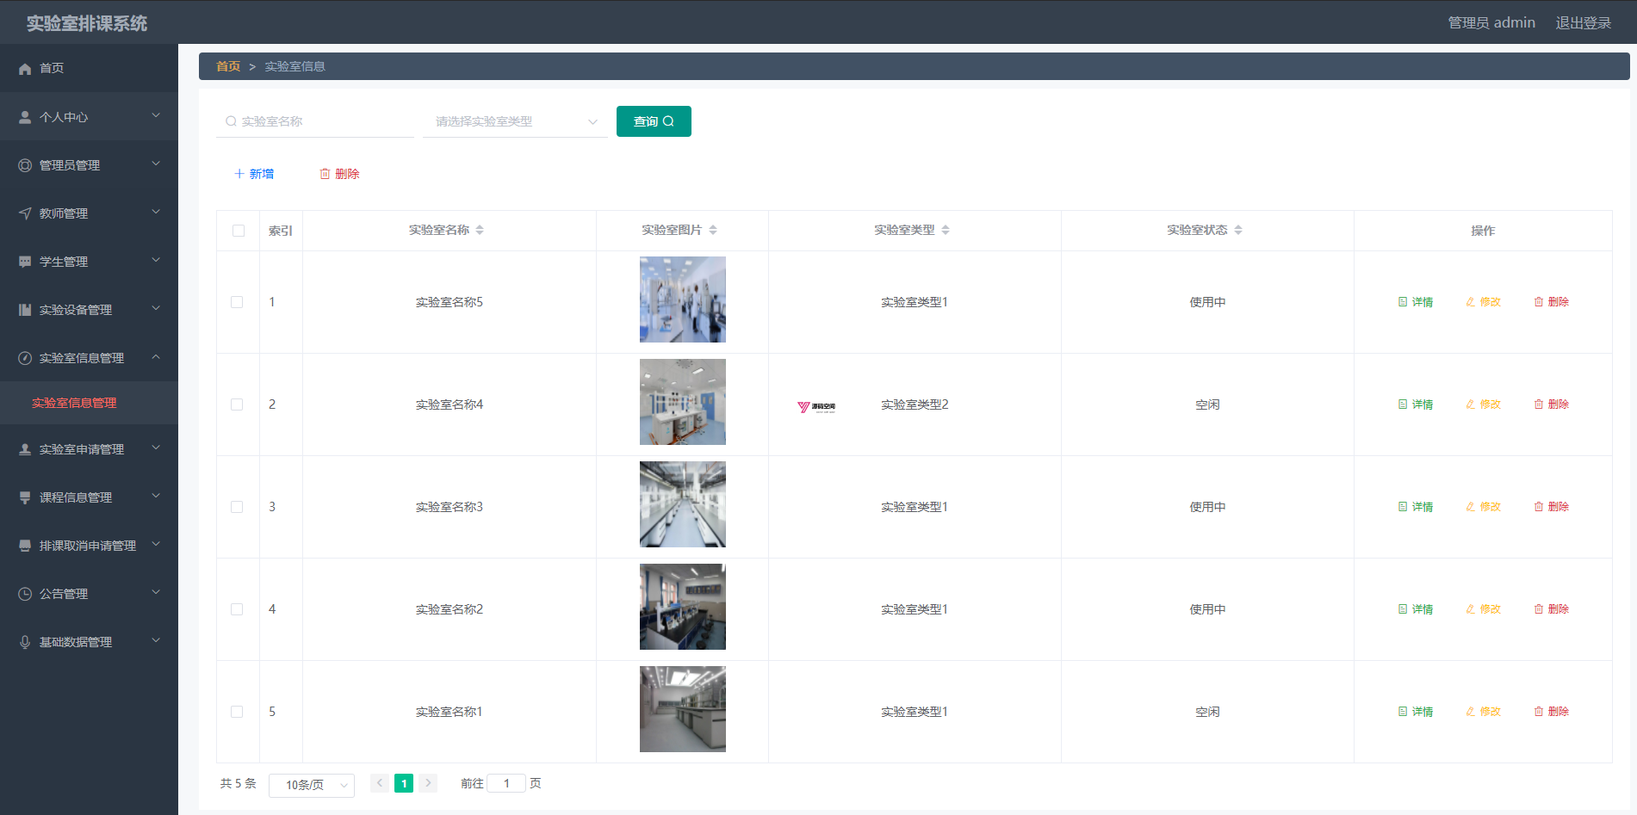
Task: Check the checkbox for row 实验室名称2
Action: click(x=237, y=609)
